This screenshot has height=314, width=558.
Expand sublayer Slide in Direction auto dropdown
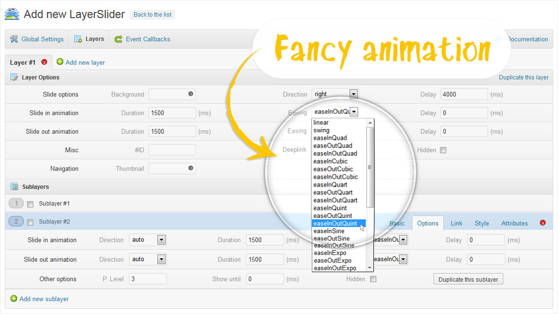click(147, 240)
